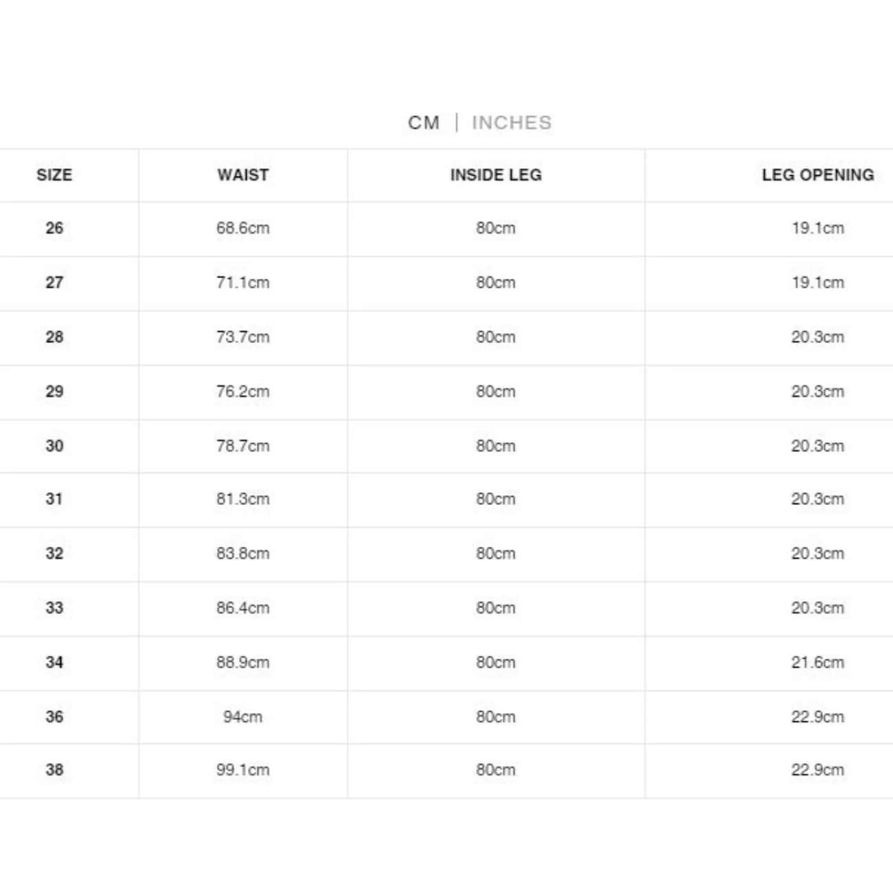Select the CM unit tab

tap(423, 122)
